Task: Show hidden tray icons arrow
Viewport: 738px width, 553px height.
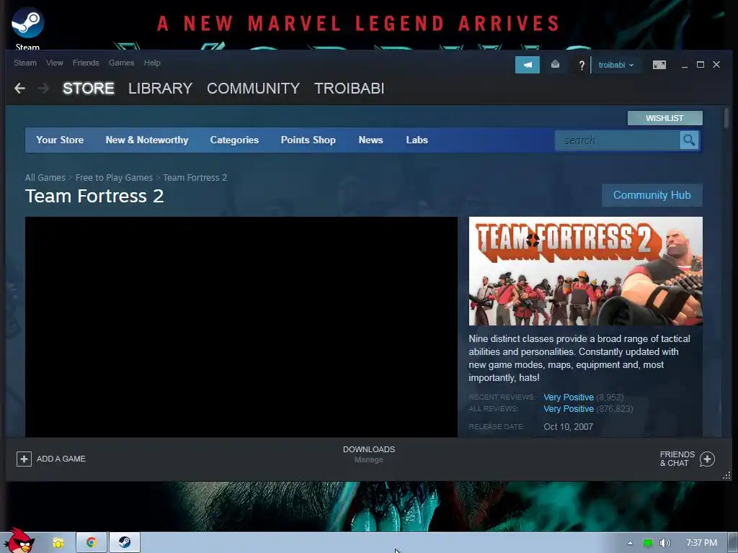Action: click(630, 543)
